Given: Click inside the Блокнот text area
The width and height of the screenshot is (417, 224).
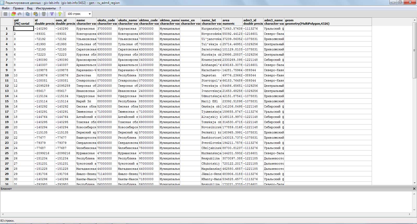Looking at the screenshot, I should coord(206,202).
